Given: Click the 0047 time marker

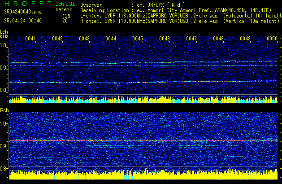Looking at the screenshot, I should pos(191,39).
